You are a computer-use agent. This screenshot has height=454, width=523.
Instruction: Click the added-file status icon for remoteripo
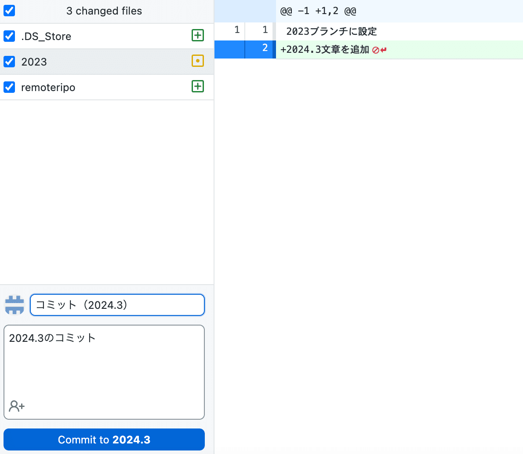click(198, 87)
